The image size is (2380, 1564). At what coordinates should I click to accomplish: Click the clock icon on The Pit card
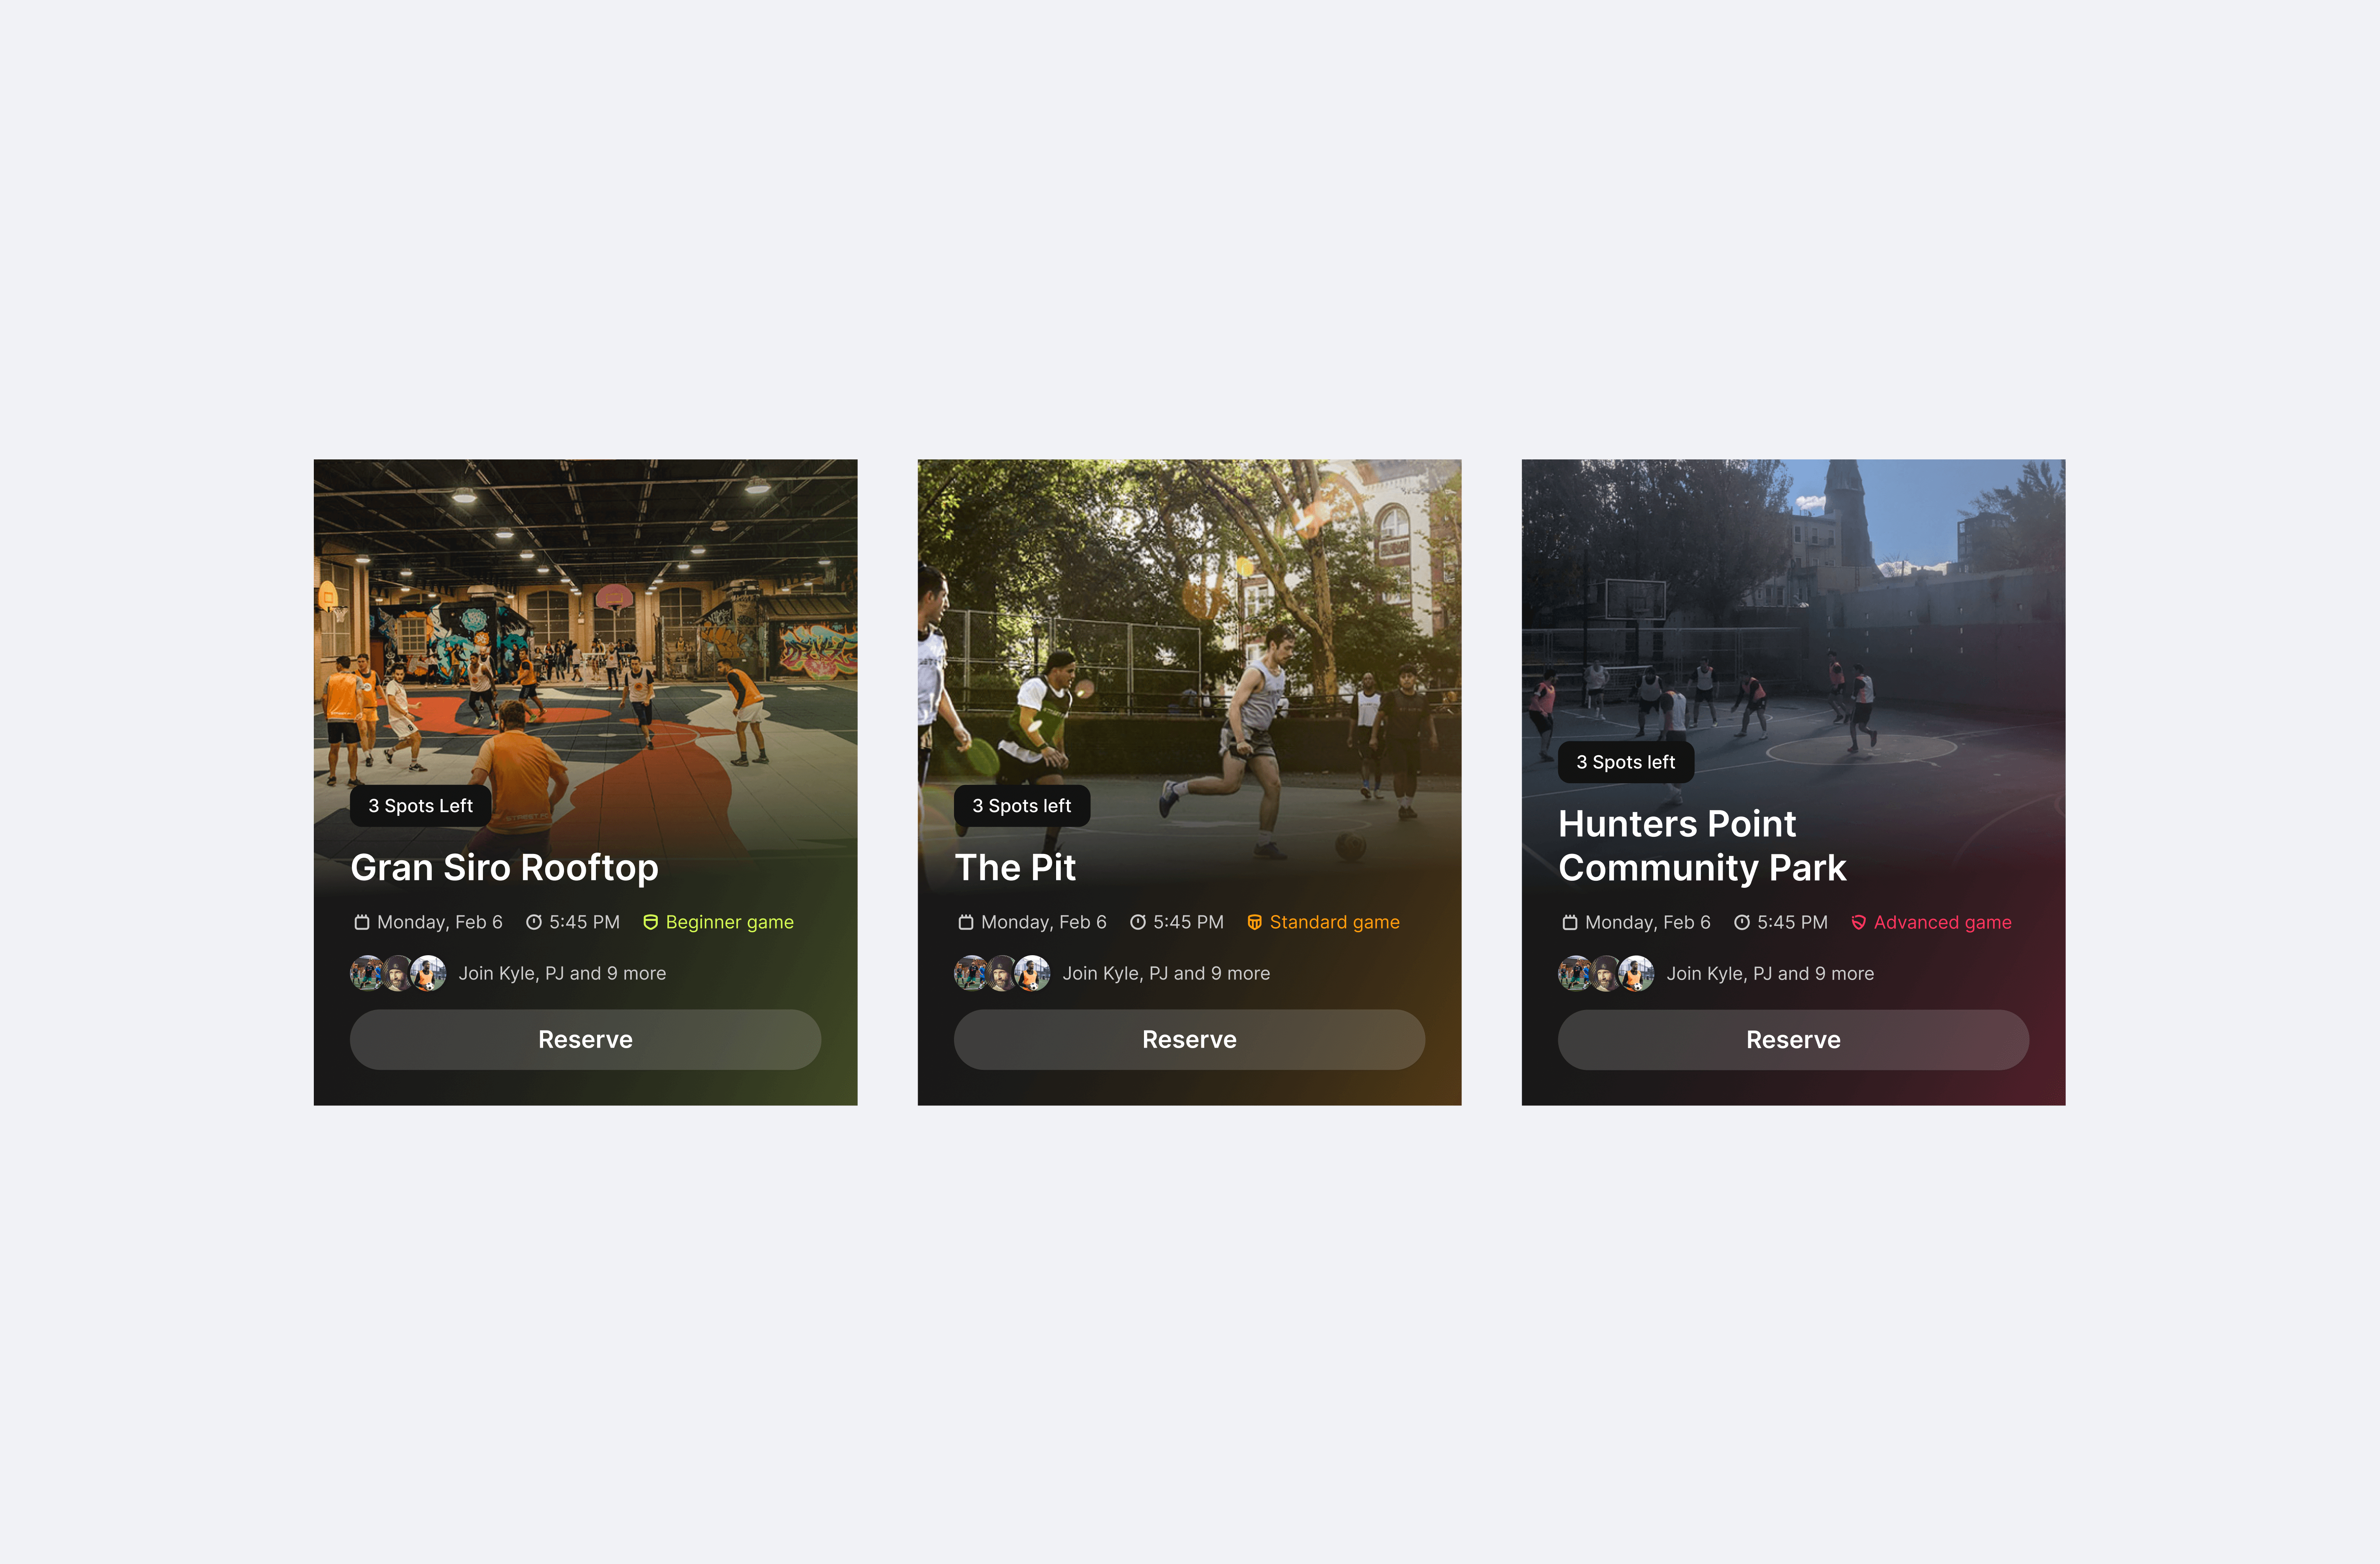pyautogui.click(x=1138, y=922)
